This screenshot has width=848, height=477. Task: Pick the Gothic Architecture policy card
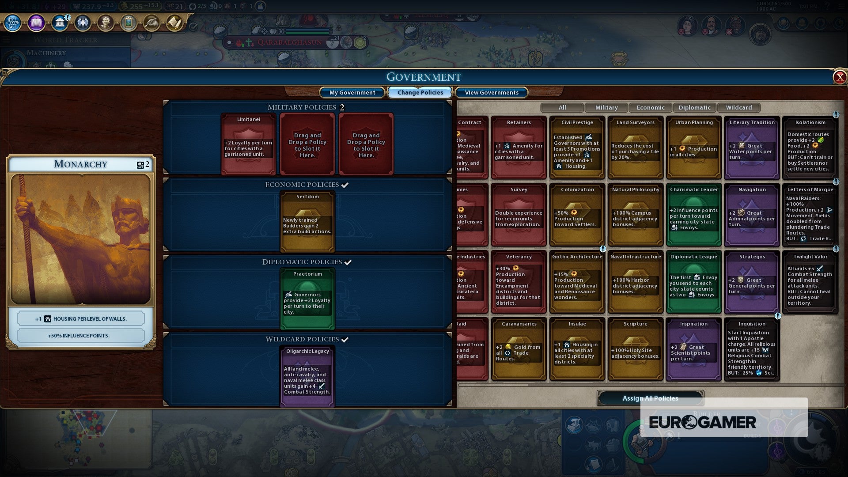[x=577, y=282]
